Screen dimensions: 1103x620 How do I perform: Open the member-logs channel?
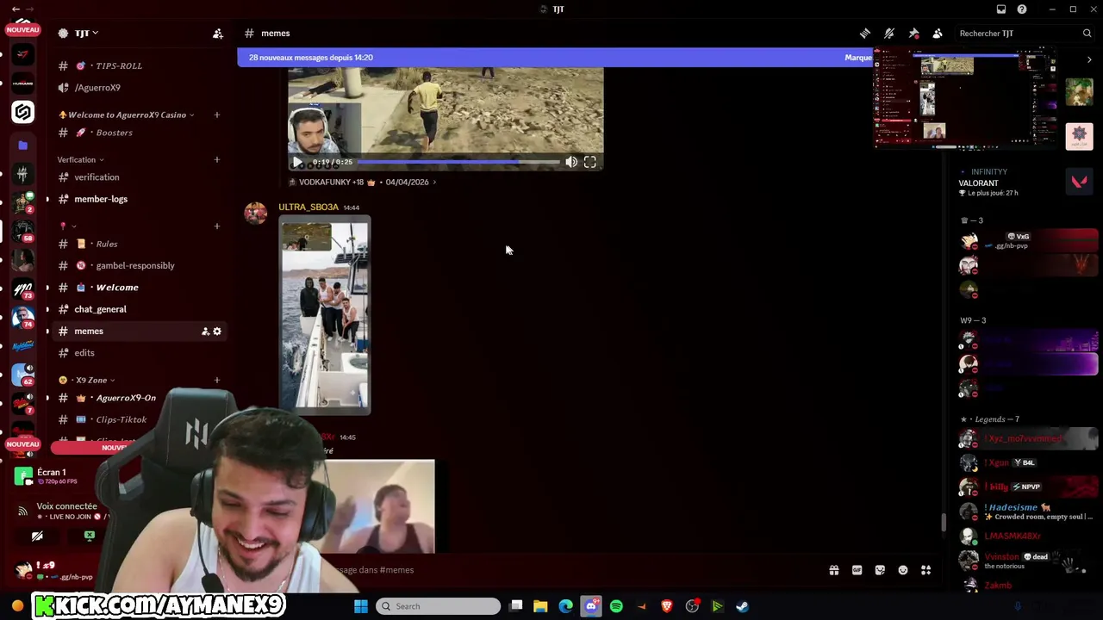(101, 199)
